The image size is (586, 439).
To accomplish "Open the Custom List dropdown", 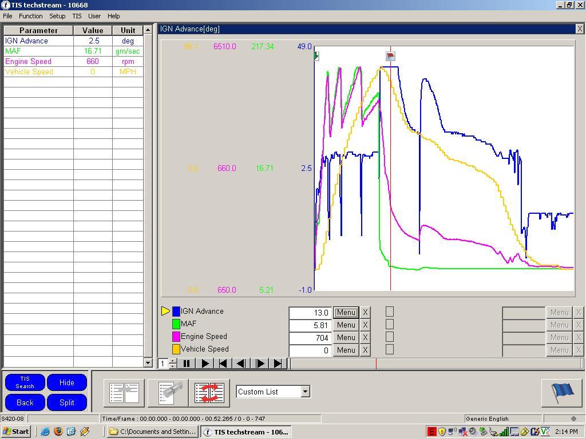I will (305, 392).
